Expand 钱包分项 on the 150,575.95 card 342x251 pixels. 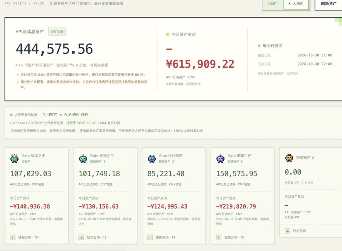219,237
